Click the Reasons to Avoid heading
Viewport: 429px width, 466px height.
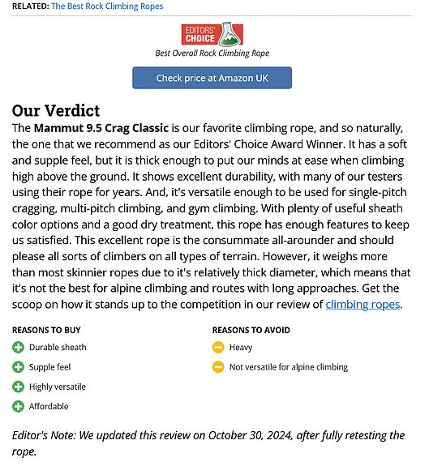251,330
